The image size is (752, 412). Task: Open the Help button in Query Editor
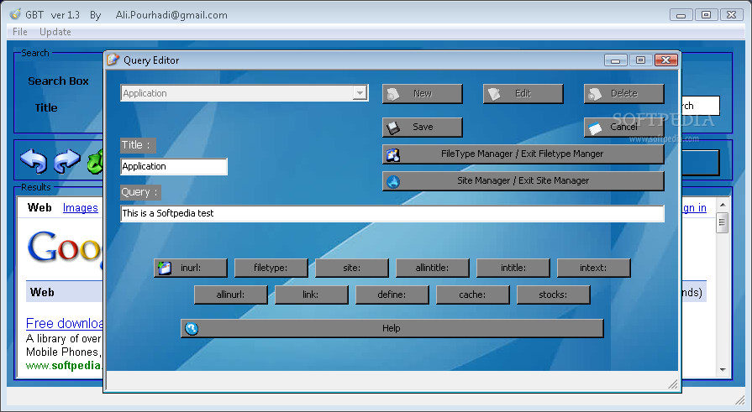[x=392, y=328]
